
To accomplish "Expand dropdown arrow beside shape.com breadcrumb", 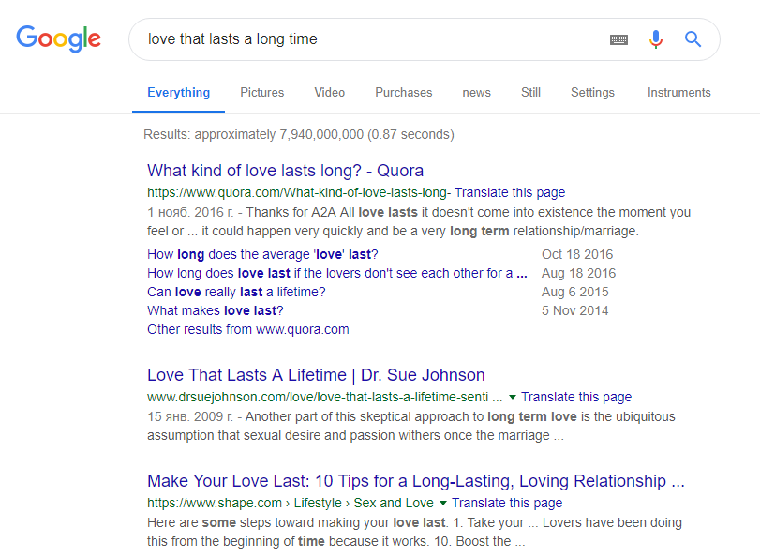I will click(x=443, y=503).
